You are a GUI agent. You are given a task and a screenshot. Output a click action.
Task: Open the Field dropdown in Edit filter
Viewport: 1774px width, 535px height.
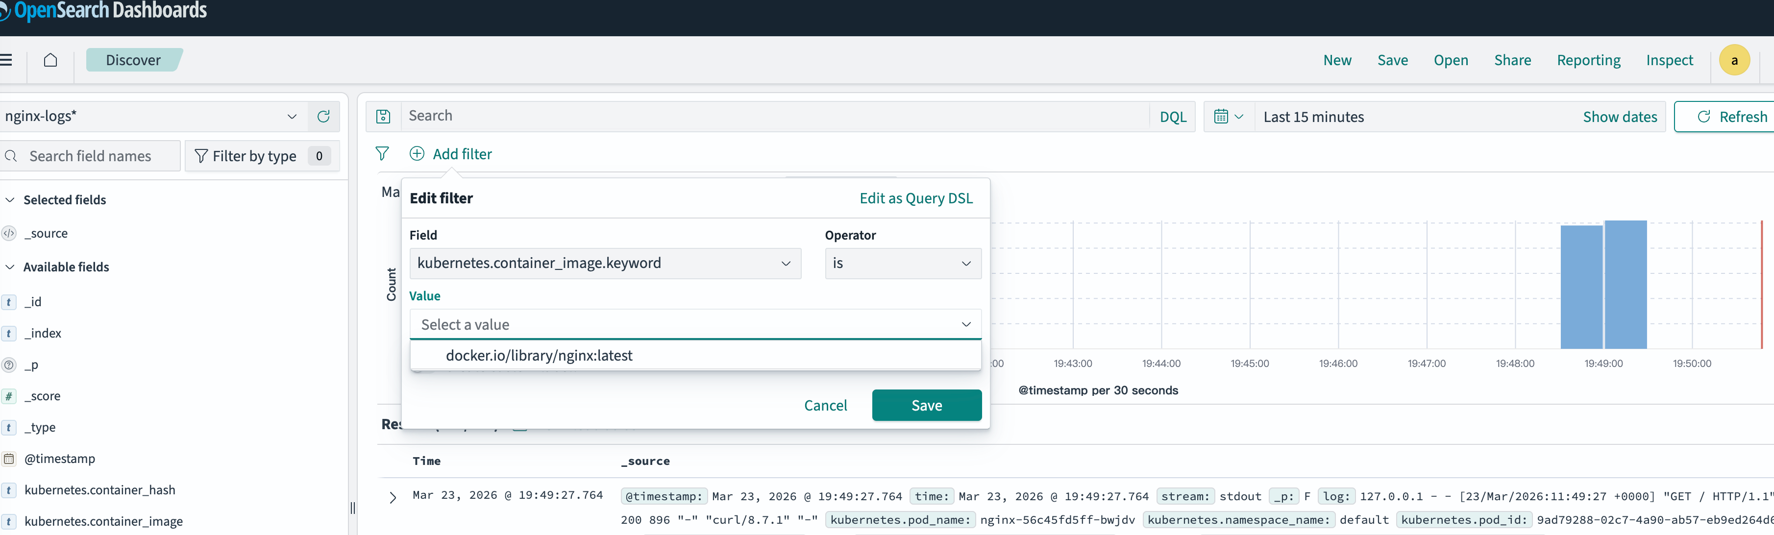tap(605, 263)
